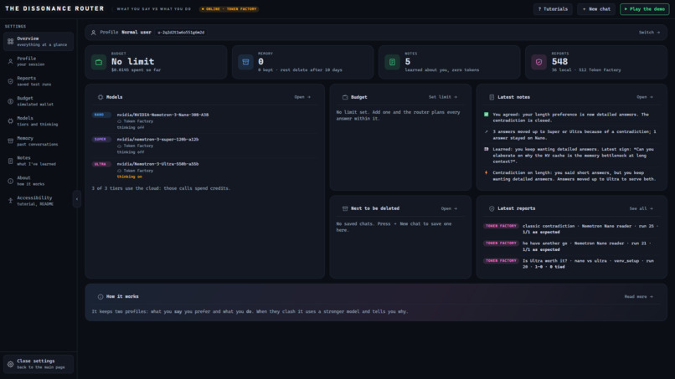675x379 pixels.
Task: Click the Latest reports shield header icon
Action: 492,208
